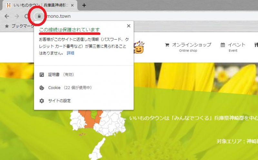This screenshot has height=160, width=258.
Task: Open the オンラインショップ nav link
Action: click(191, 45)
